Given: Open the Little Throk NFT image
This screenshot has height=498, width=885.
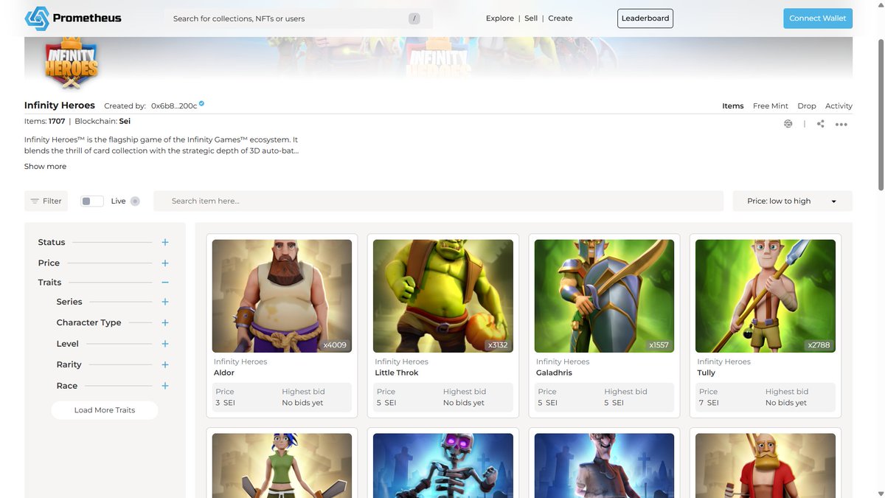Looking at the screenshot, I should point(443,296).
